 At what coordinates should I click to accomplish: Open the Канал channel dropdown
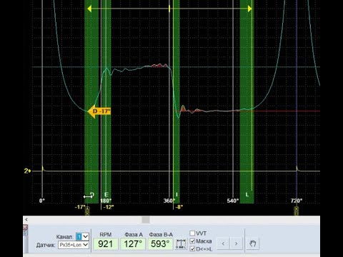pyautogui.click(x=82, y=236)
